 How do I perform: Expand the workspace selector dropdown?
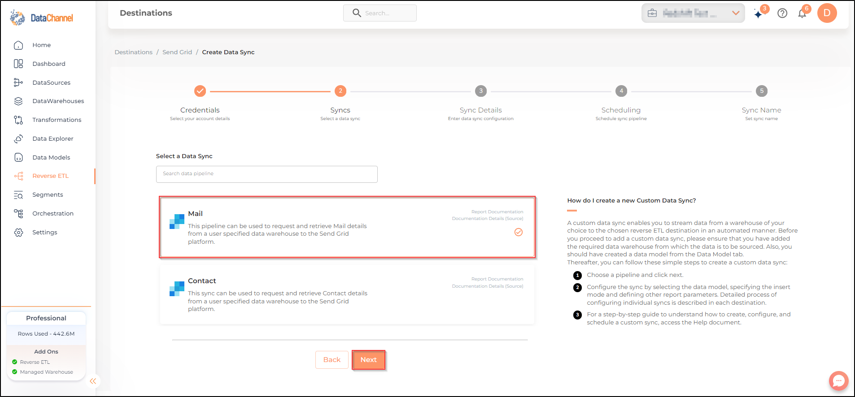[x=736, y=13]
